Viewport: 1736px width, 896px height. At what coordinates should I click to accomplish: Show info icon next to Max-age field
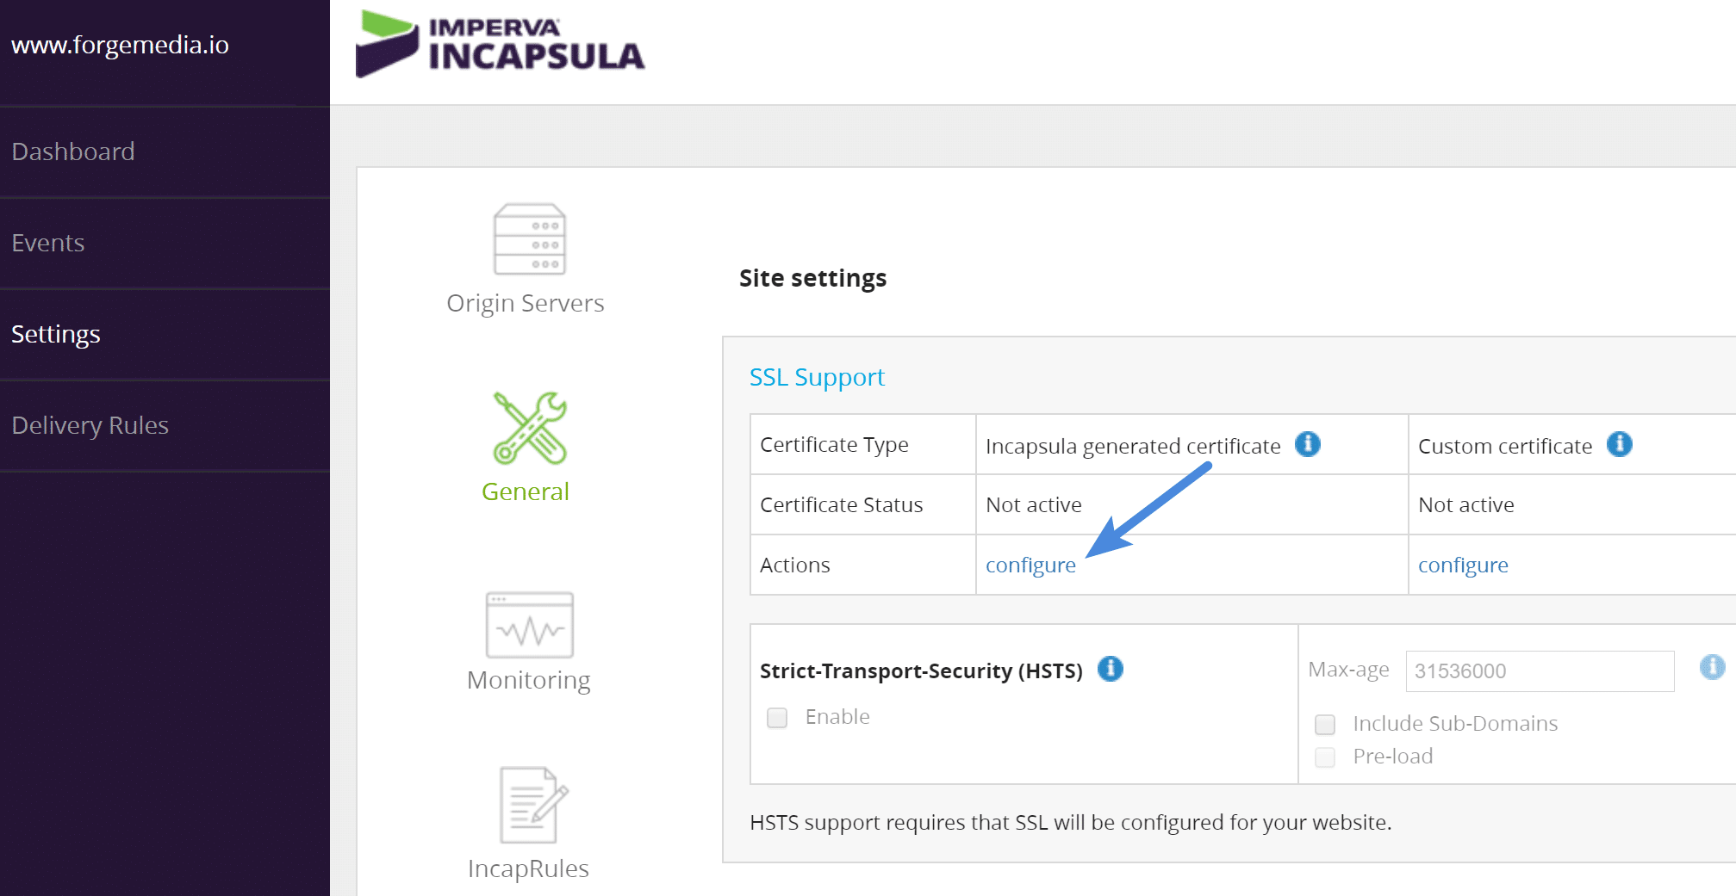click(x=1712, y=667)
